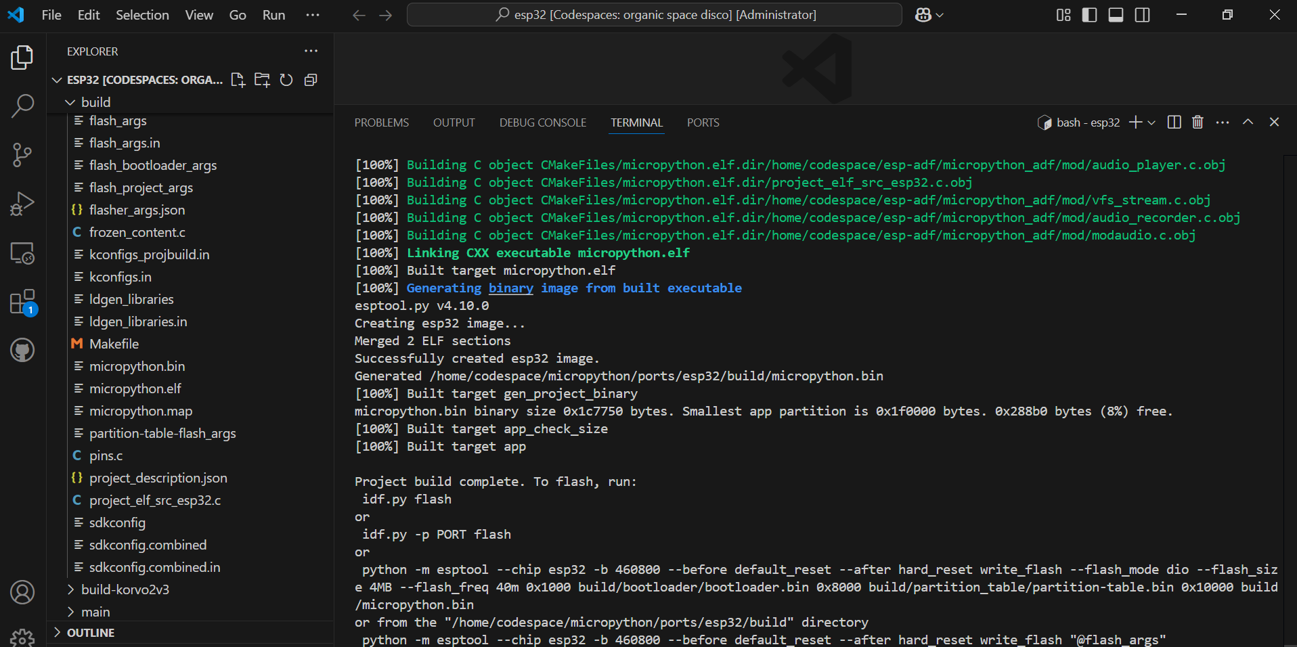Open the Source Control view
The width and height of the screenshot is (1297, 647).
pos(22,154)
